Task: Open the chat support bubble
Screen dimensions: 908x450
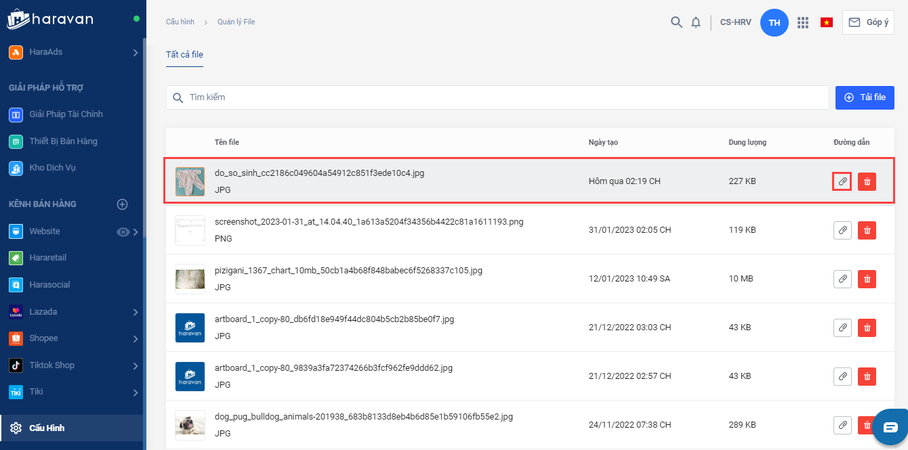Action: (890, 427)
